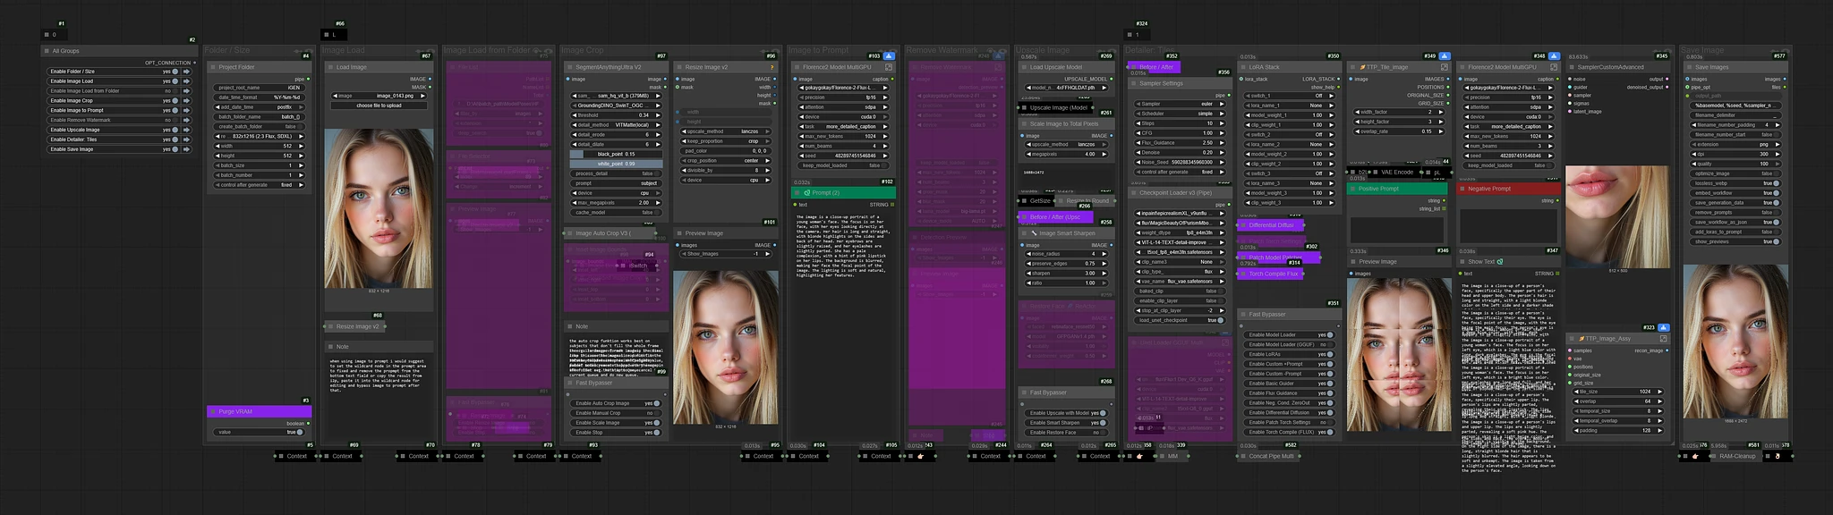
Task: Open the Scheduler dropdown set to simple
Action: [x=1178, y=114]
